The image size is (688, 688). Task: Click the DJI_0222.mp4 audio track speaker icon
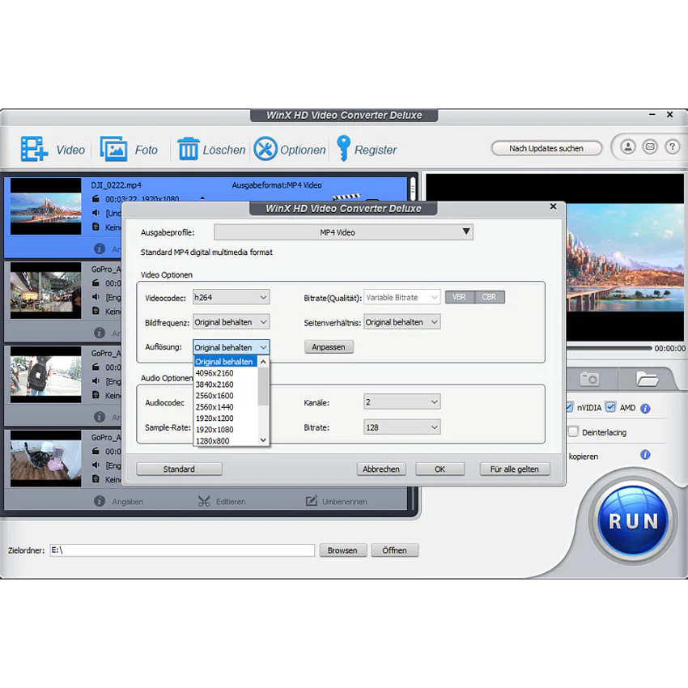coord(96,213)
